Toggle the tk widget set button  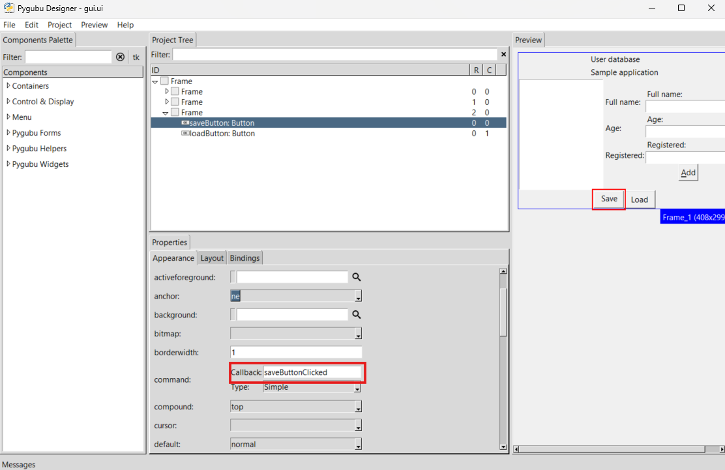coord(136,57)
